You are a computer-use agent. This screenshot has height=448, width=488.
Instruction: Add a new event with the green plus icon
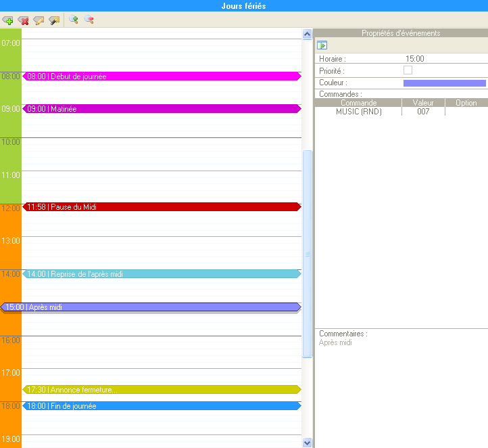(x=7, y=20)
